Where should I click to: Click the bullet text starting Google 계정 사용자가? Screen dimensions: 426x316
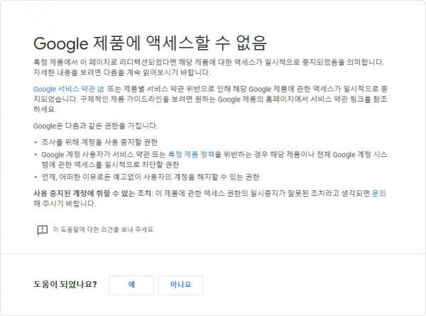214,160
